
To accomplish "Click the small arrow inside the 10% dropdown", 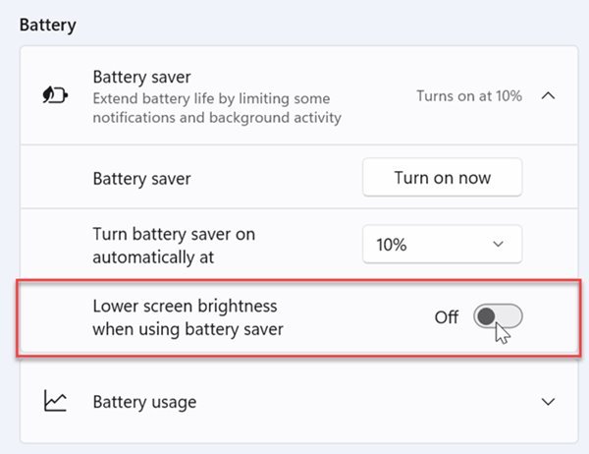I will [498, 244].
